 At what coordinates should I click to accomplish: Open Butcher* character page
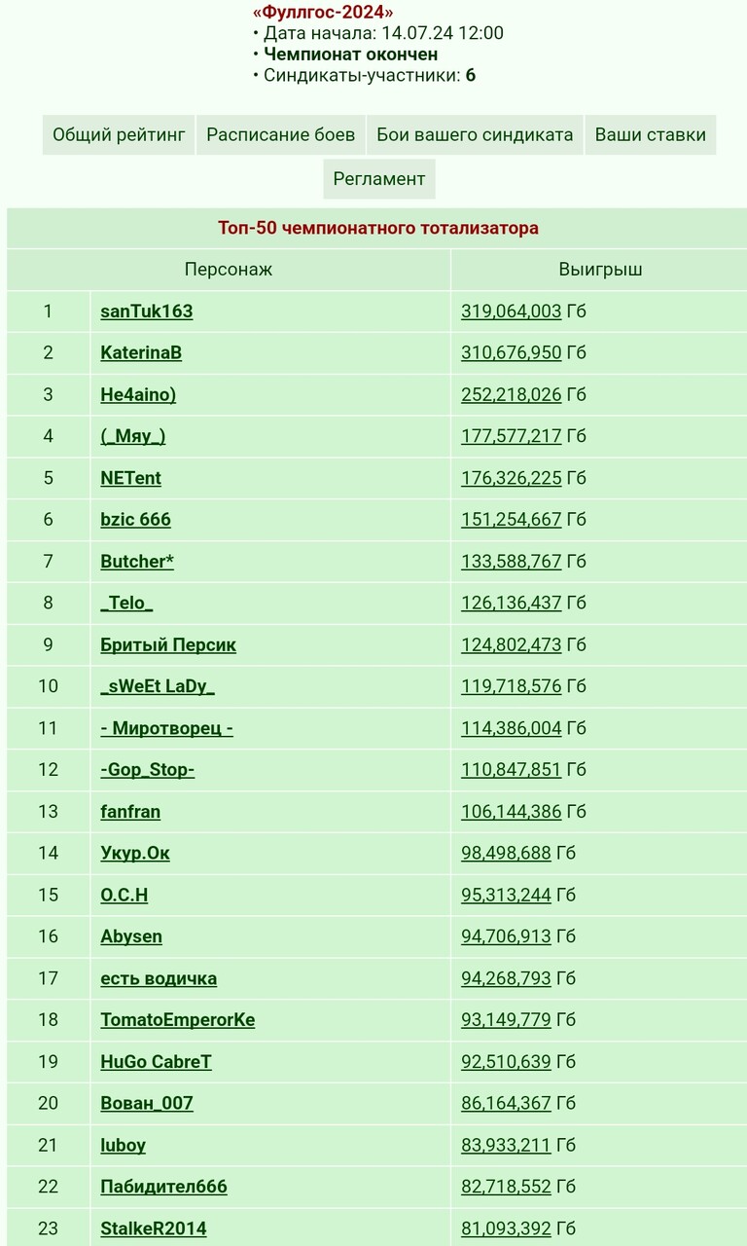(137, 562)
